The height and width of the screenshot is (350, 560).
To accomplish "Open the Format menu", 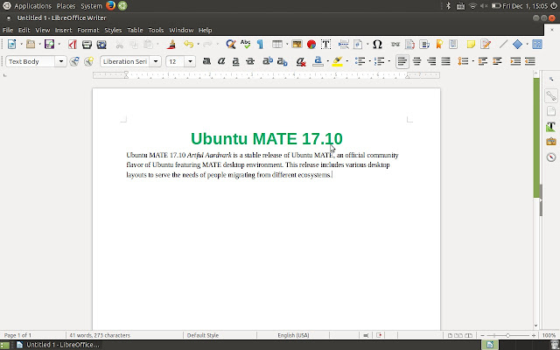I will [87, 30].
